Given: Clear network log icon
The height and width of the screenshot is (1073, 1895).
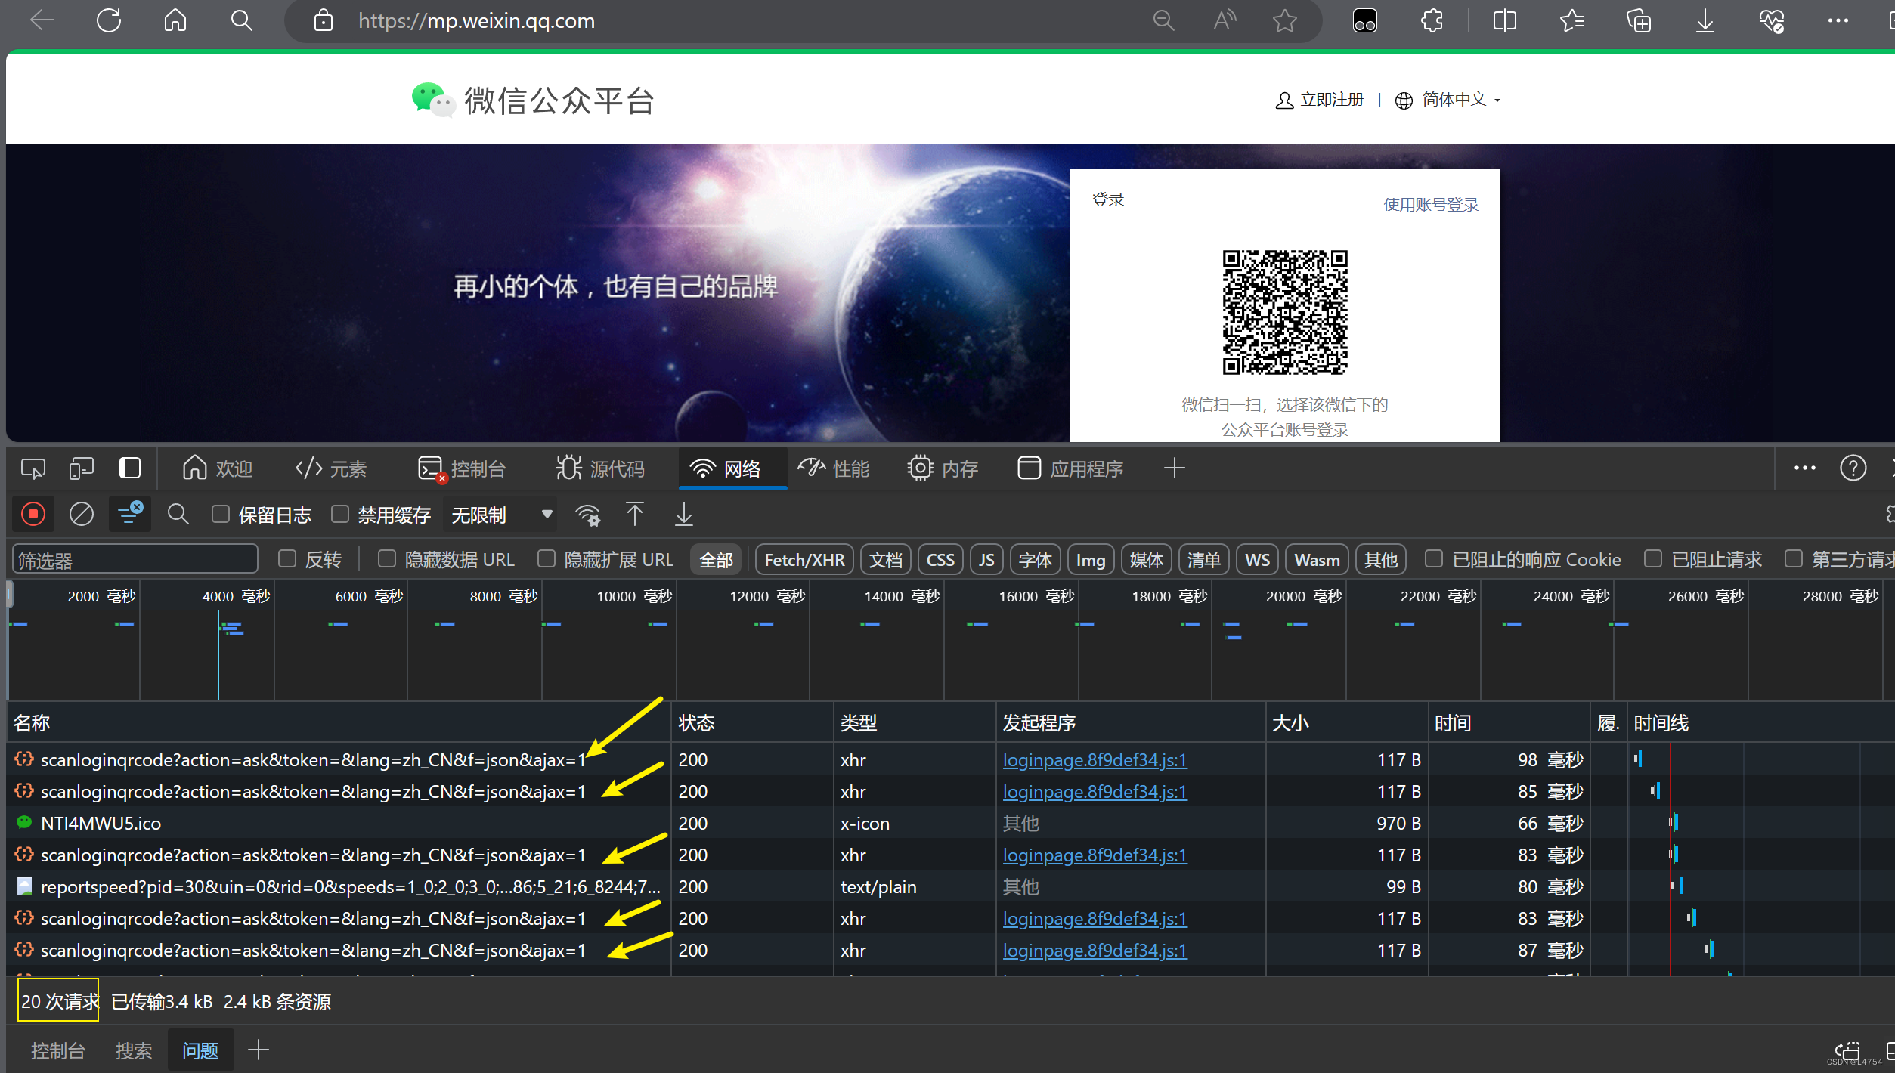Looking at the screenshot, I should click(x=82, y=515).
